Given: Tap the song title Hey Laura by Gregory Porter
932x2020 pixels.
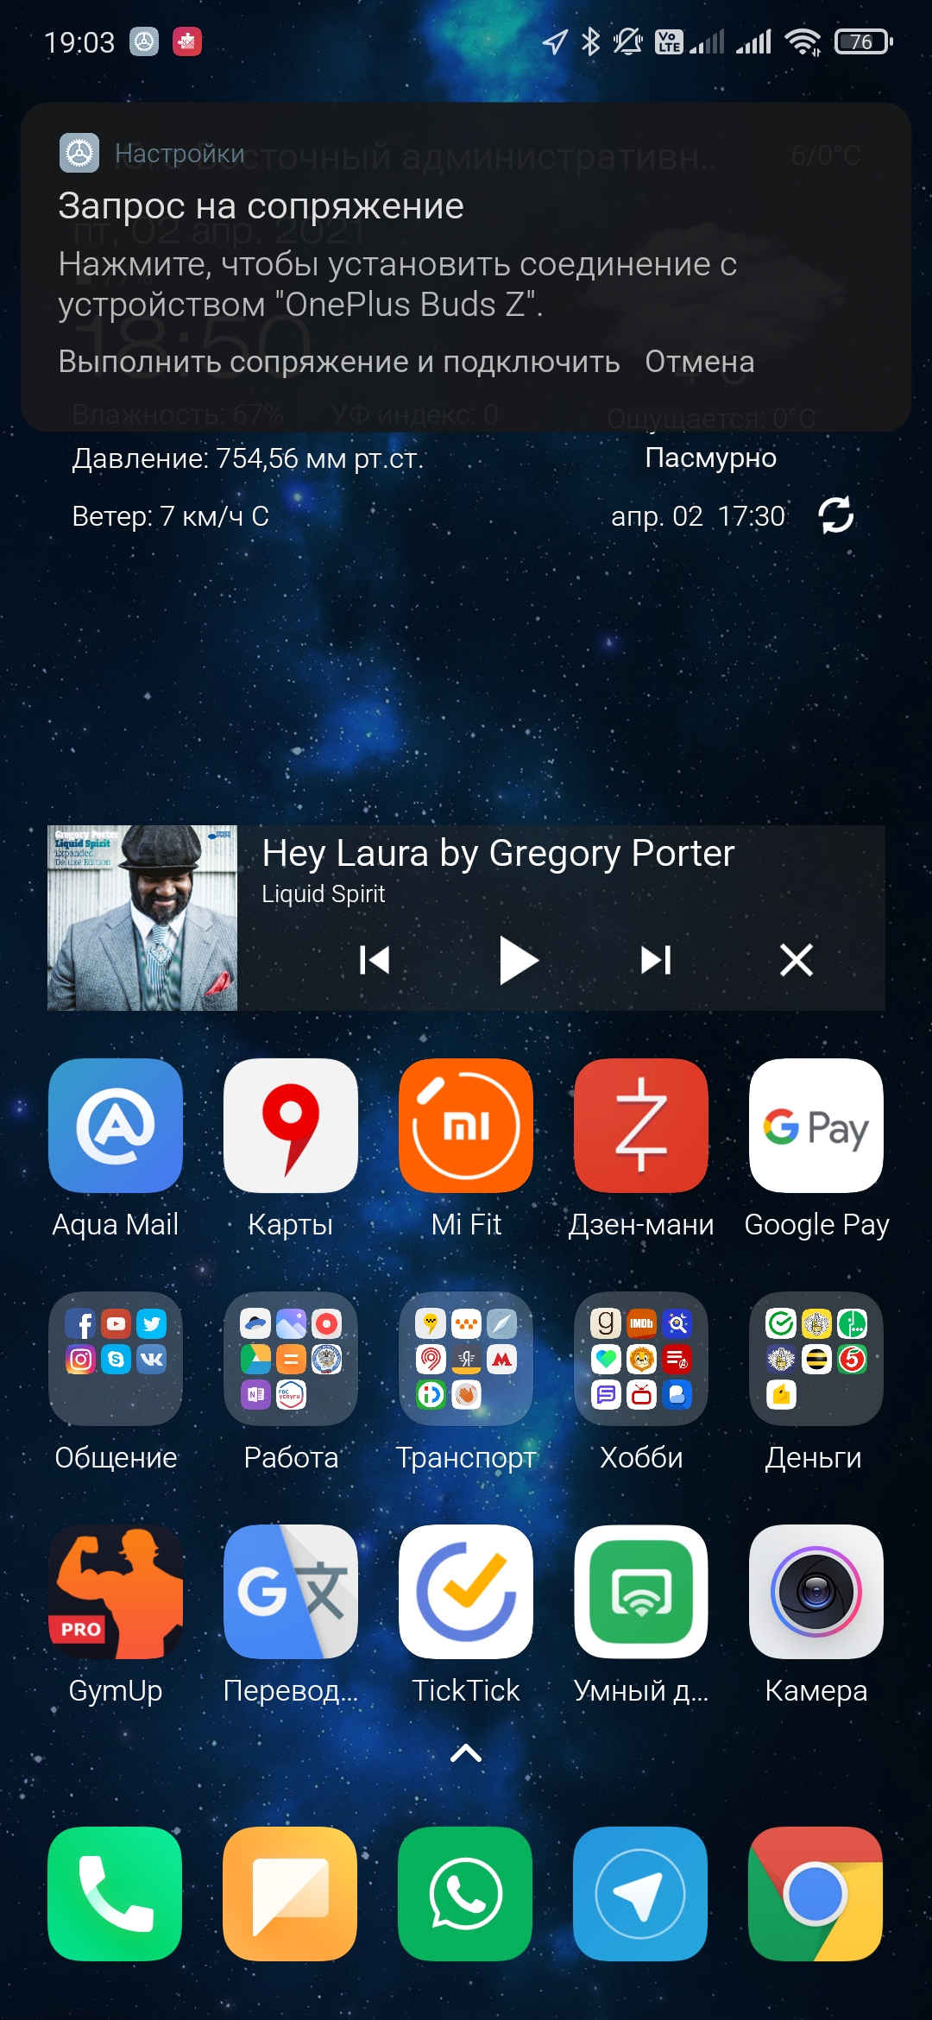Looking at the screenshot, I should [498, 853].
